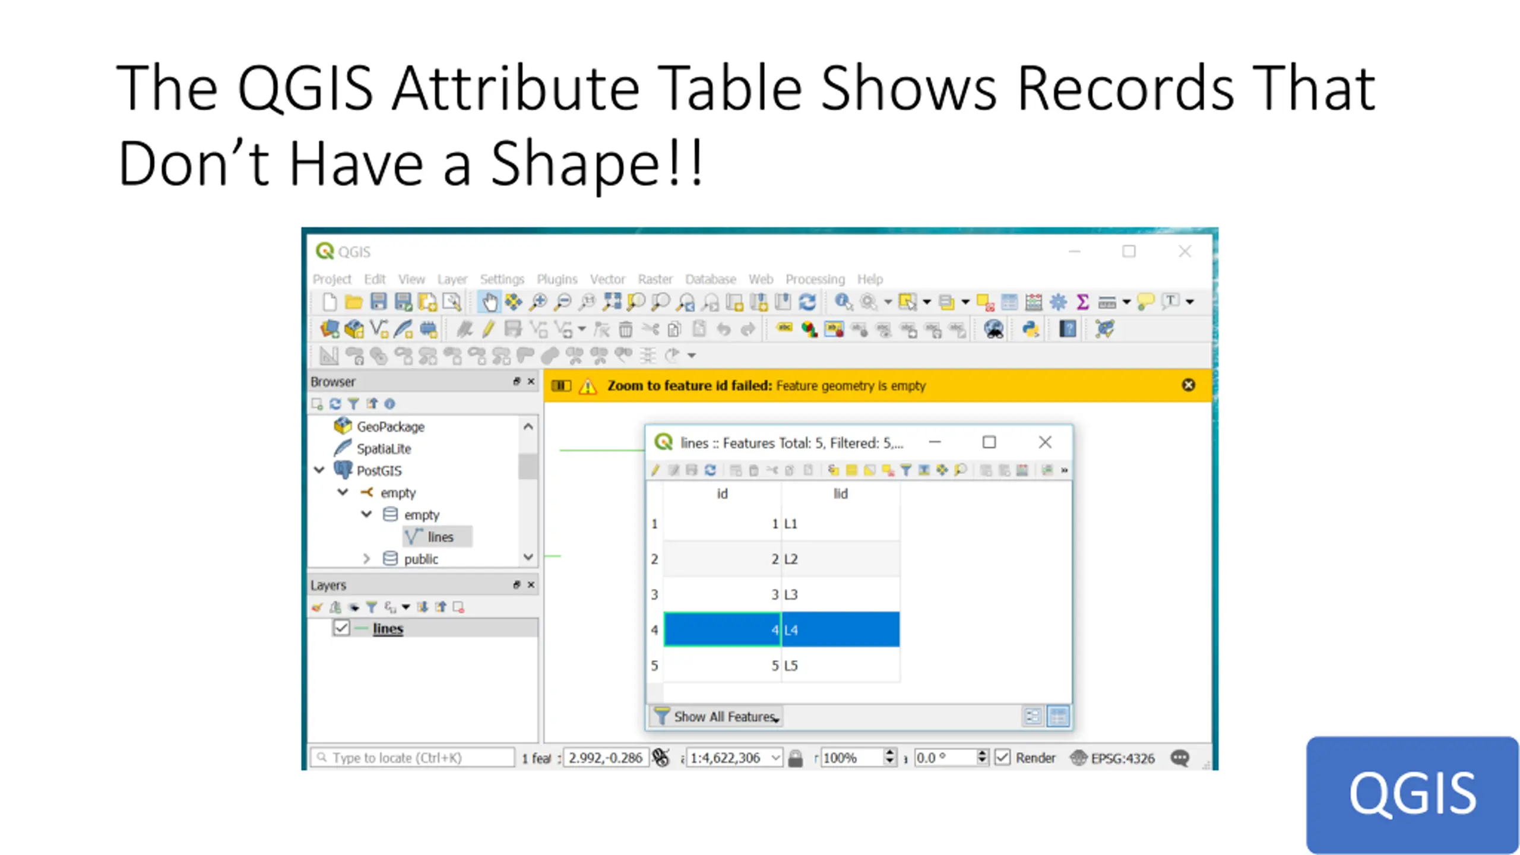The width and height of the screenshot is (1520, 855).
Task: Open the field calculator abacus icon
Action: [1034, 302]
